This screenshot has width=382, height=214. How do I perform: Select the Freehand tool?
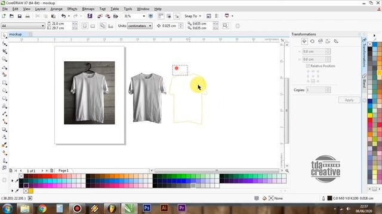tap(4, 67)
